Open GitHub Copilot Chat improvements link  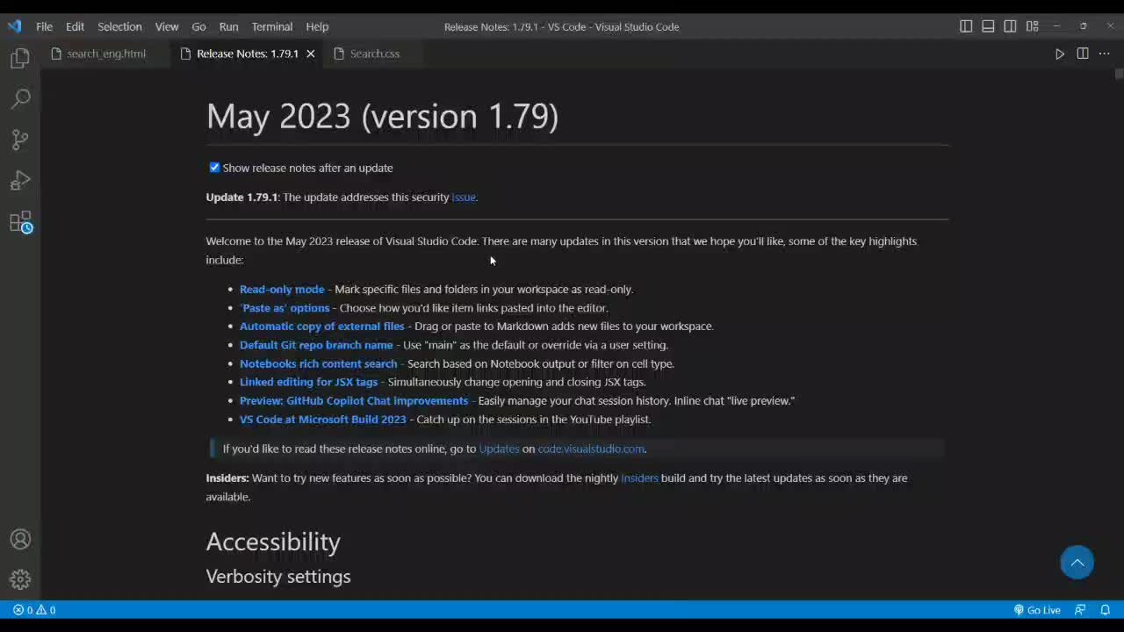[x=354, y=400]
